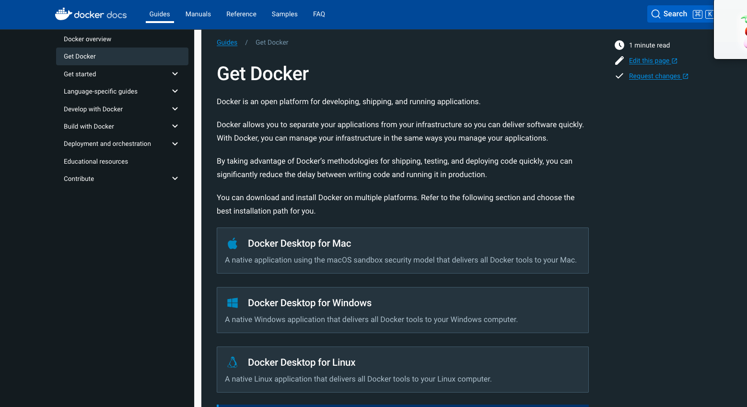Viewport: 747px width, 407px height.
Task: Click the 'Get Docker' page heading
Action: (263, 73)
